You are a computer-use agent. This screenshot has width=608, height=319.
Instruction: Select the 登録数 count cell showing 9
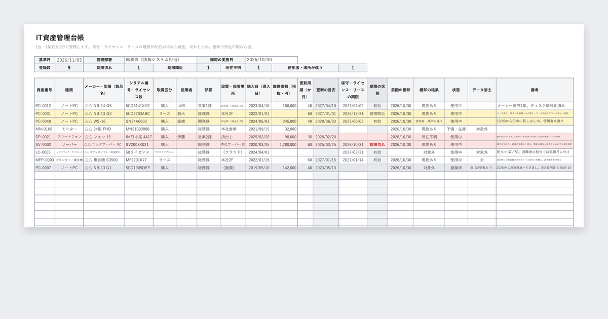[69, 68]
